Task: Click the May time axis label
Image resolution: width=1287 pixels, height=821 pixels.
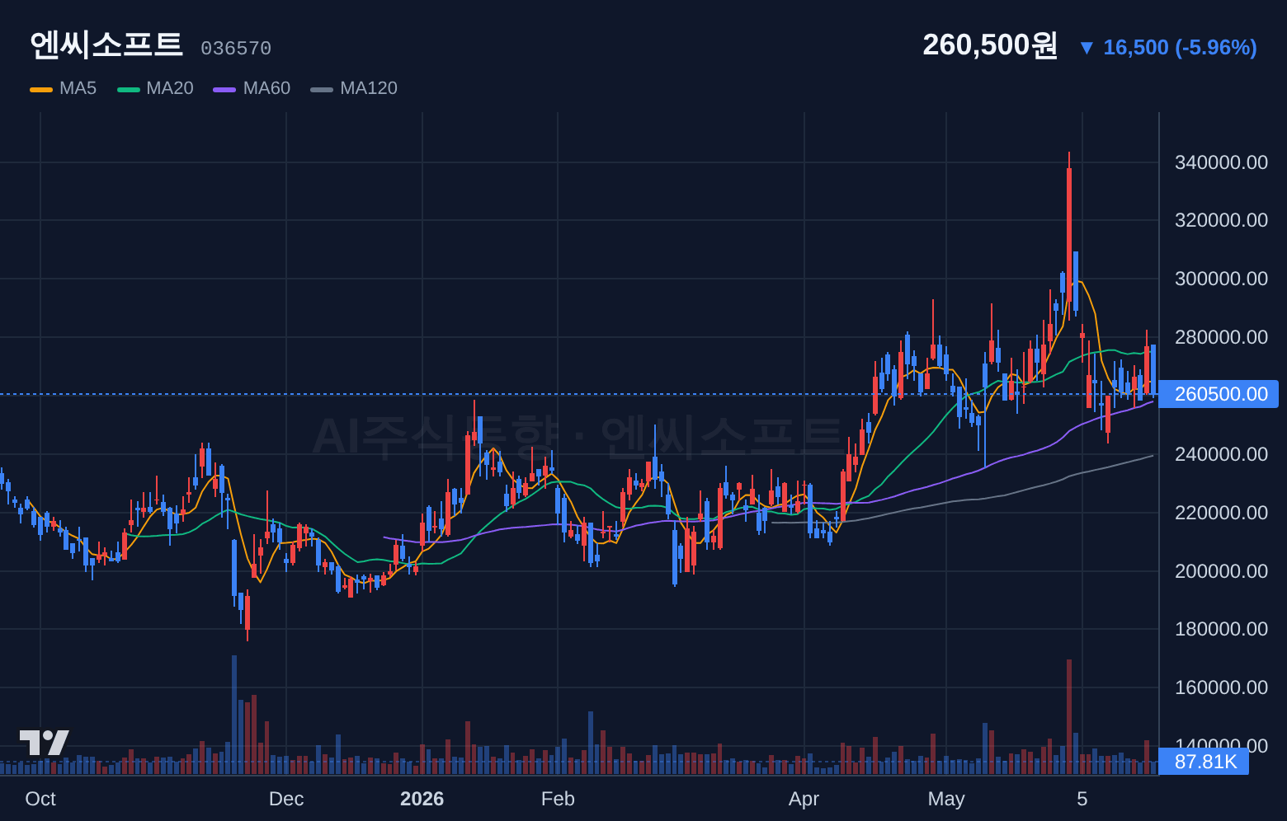Action: coord(946,799)
